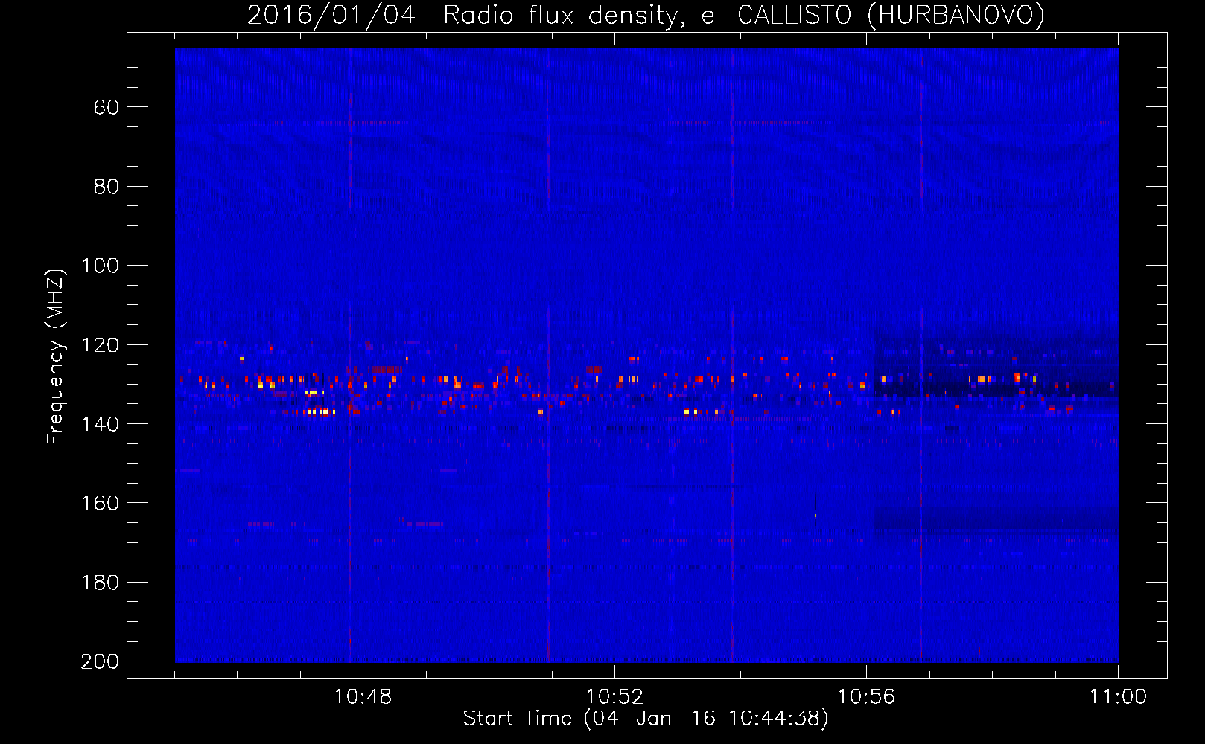Click the 11:00 time tick label
Viewport: 1205px width, 744px height.
1118,697
